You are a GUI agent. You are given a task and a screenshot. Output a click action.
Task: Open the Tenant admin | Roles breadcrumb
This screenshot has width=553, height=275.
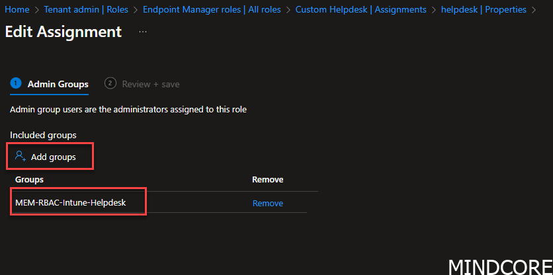[x=87, y=9]
